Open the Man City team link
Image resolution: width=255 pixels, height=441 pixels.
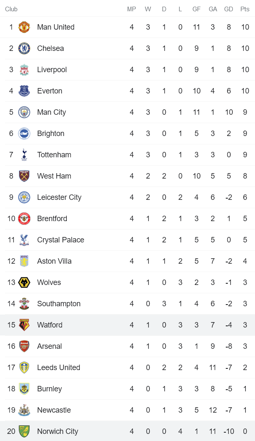point(51,112)
